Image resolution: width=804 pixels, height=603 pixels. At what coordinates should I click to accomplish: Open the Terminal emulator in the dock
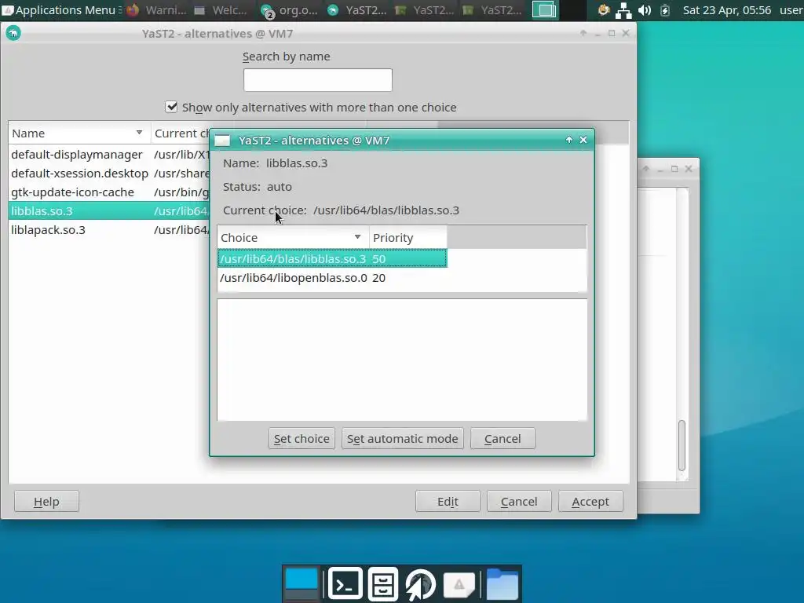pos(345,583)
